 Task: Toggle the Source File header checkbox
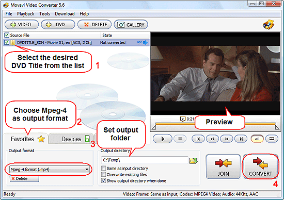pos(7,35)
